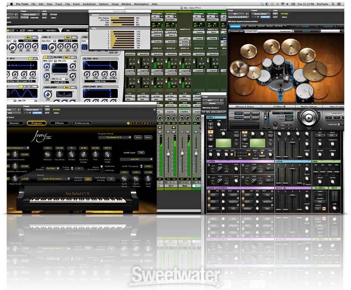351x290 pixels.
Task: Click COMPARE in the Ivory plug-in header
Action: coord(37,113)
